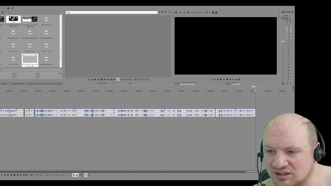The height and width of the screenshot is (186, 331).
Task: Click the trimmer timecode field
Action: [103, 83]
